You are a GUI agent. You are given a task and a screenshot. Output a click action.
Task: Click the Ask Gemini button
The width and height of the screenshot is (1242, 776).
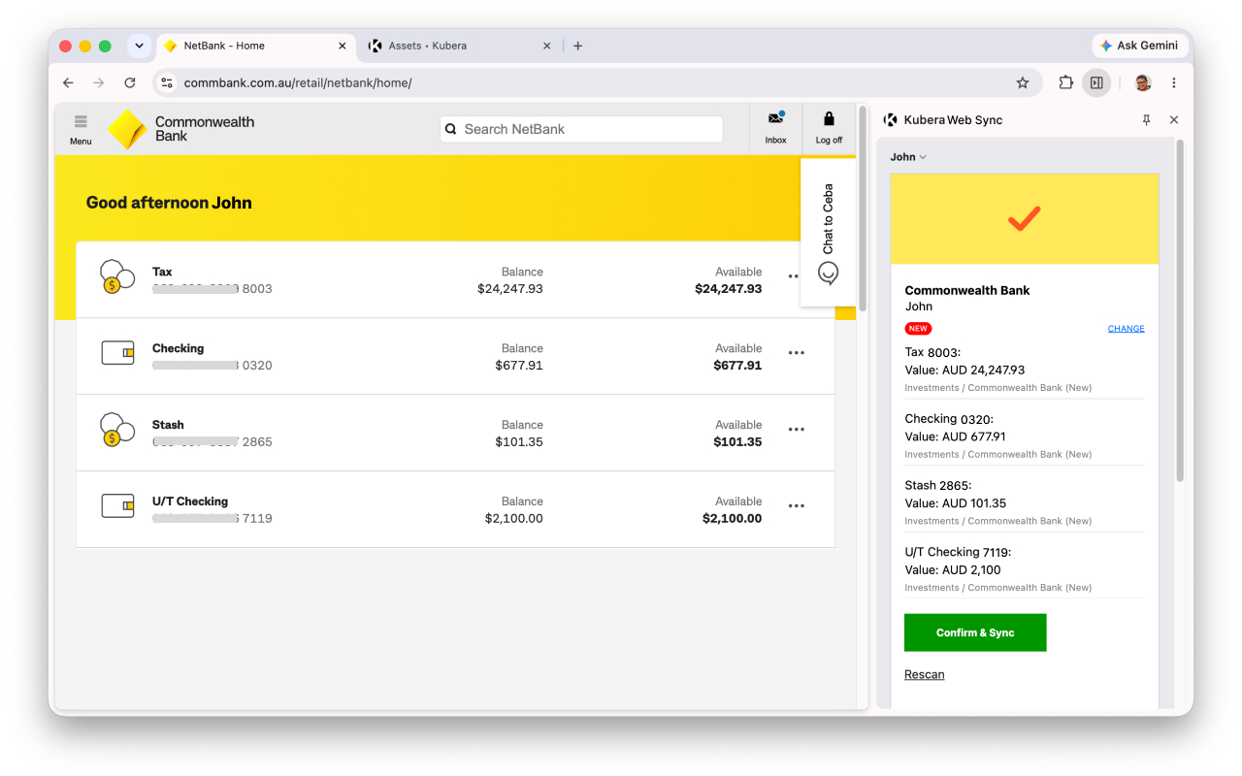(1139, 46)
